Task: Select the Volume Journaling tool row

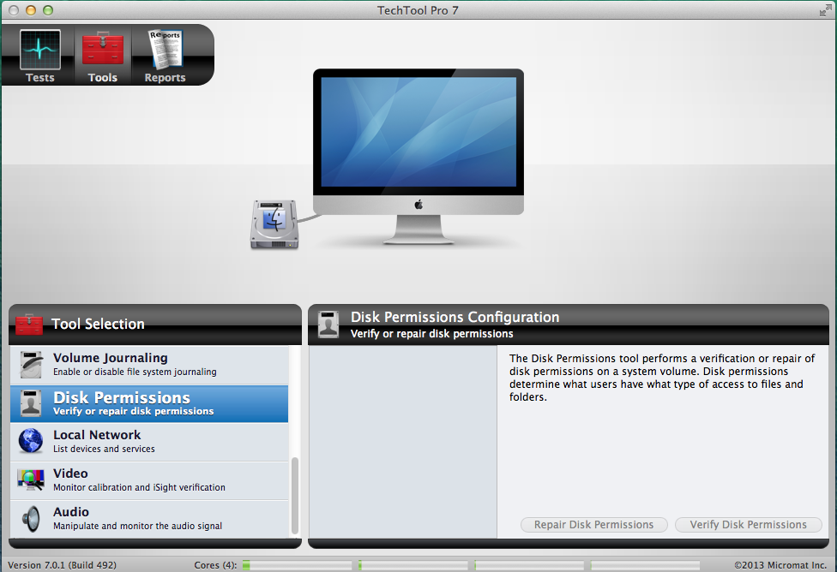Action: coord(149,365)
